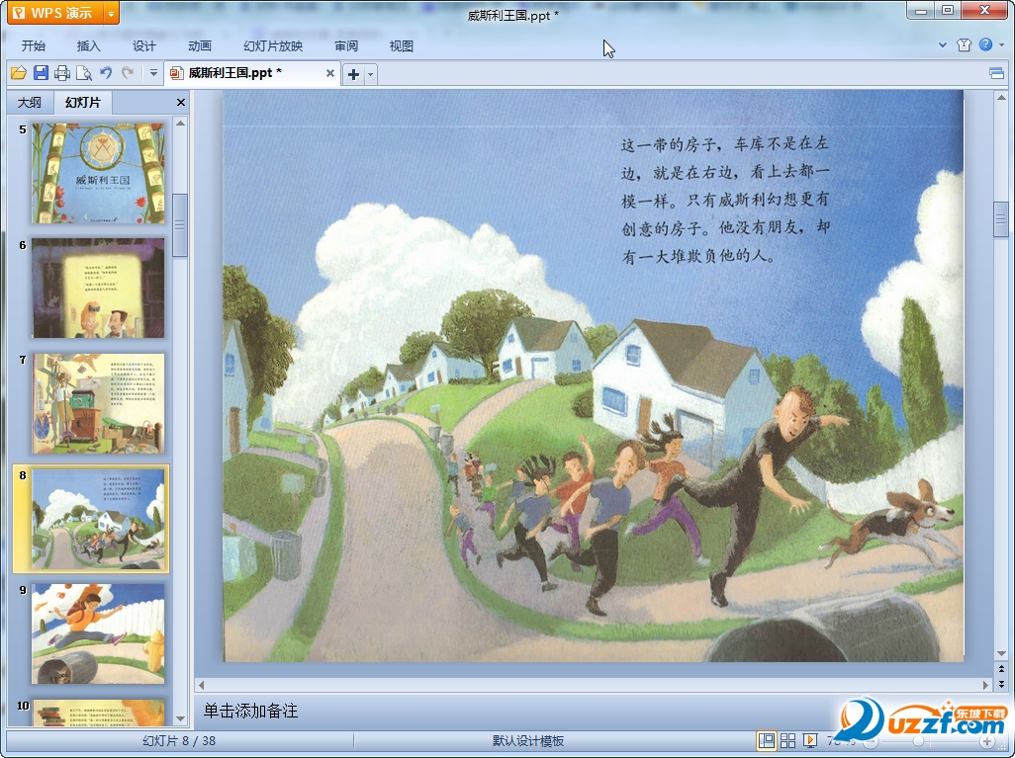Save the presentation with floppy disk icon
The image size is (1015, 758).
pos(41,73)
